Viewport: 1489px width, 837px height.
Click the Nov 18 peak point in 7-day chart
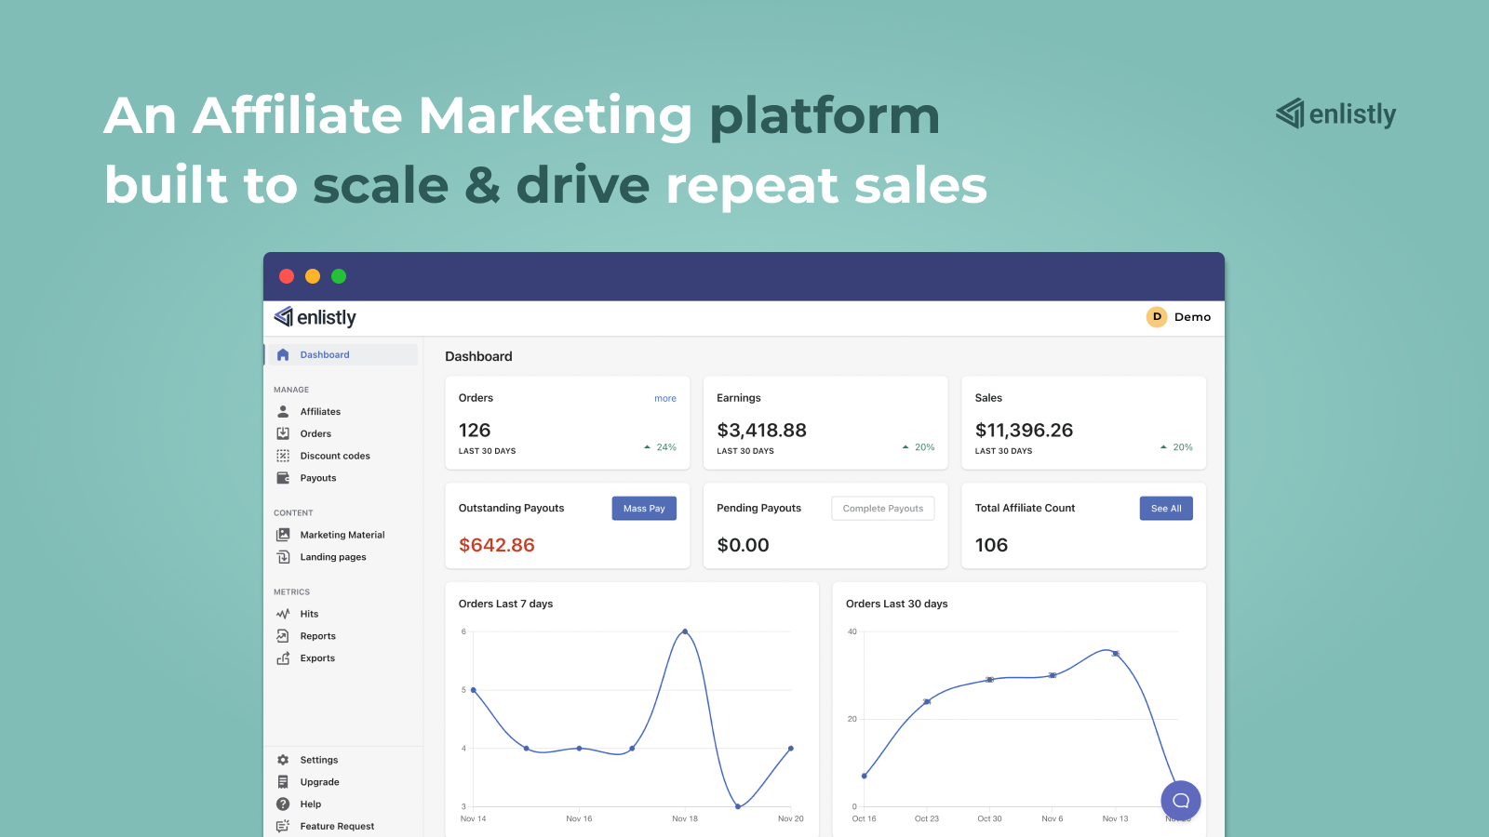click(x=685, y=631)
